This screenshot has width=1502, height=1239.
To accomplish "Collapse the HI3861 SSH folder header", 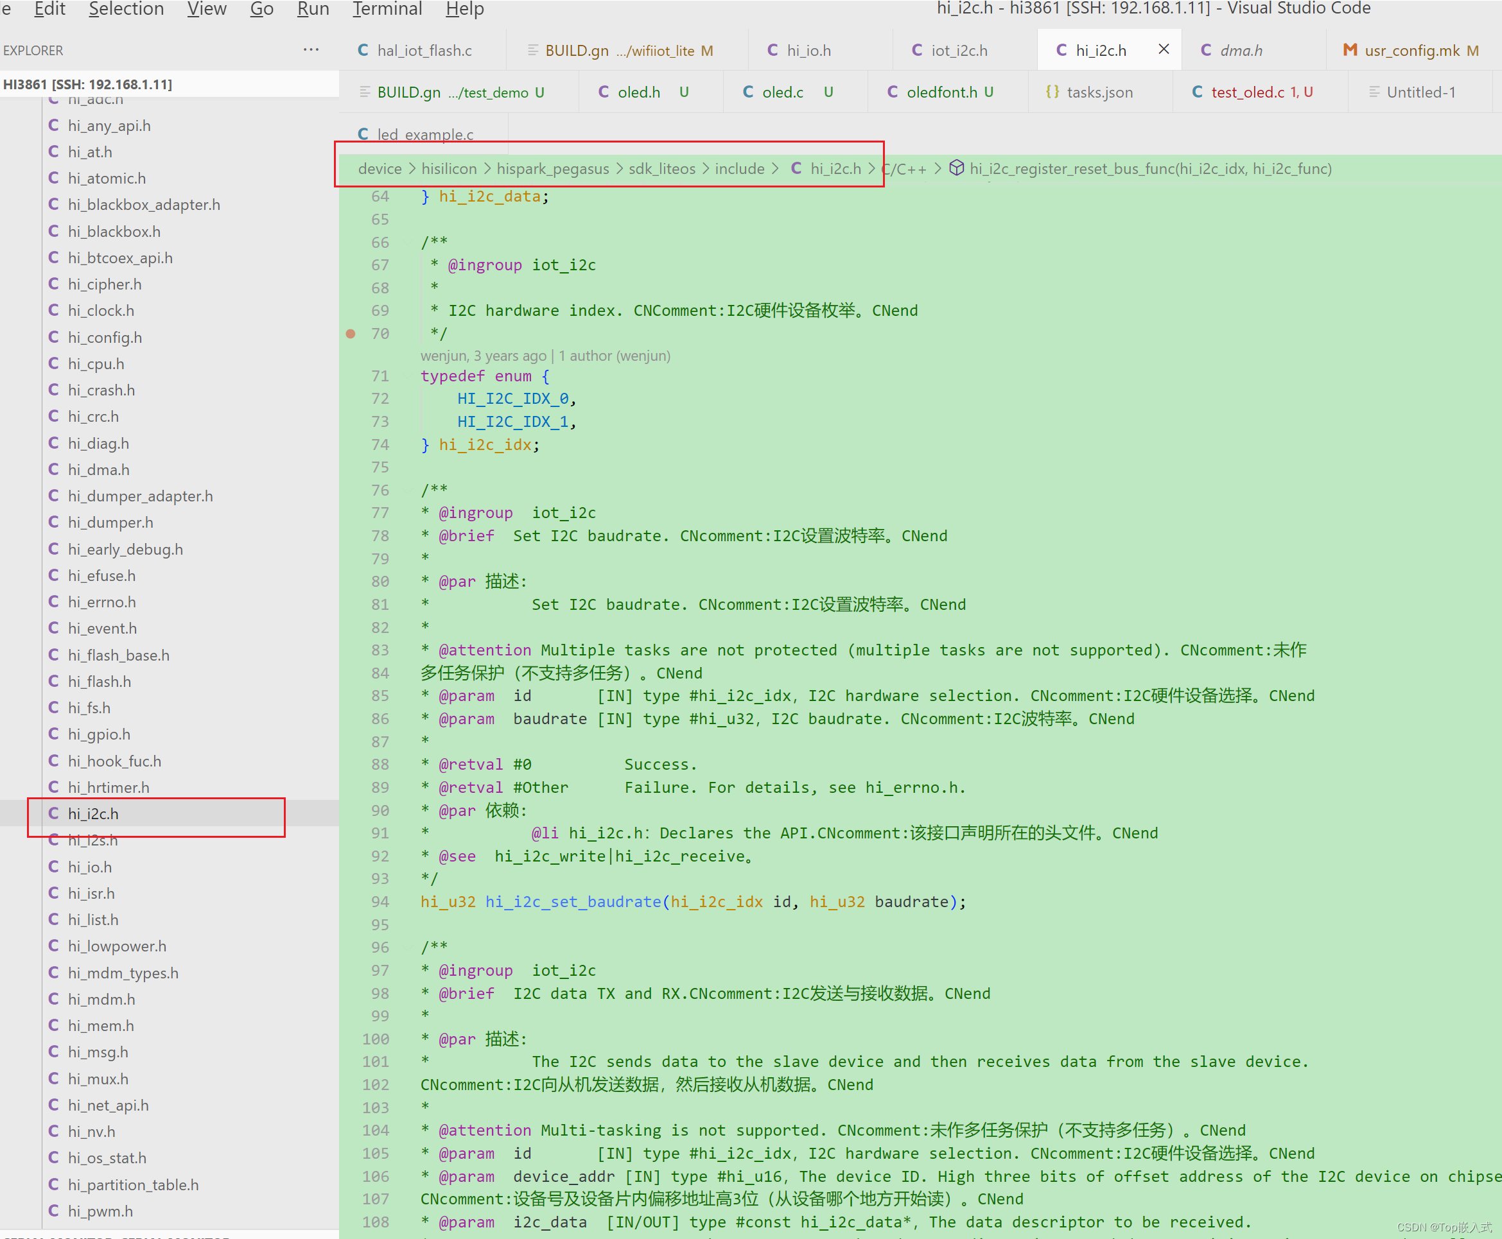I will [88, 84].
